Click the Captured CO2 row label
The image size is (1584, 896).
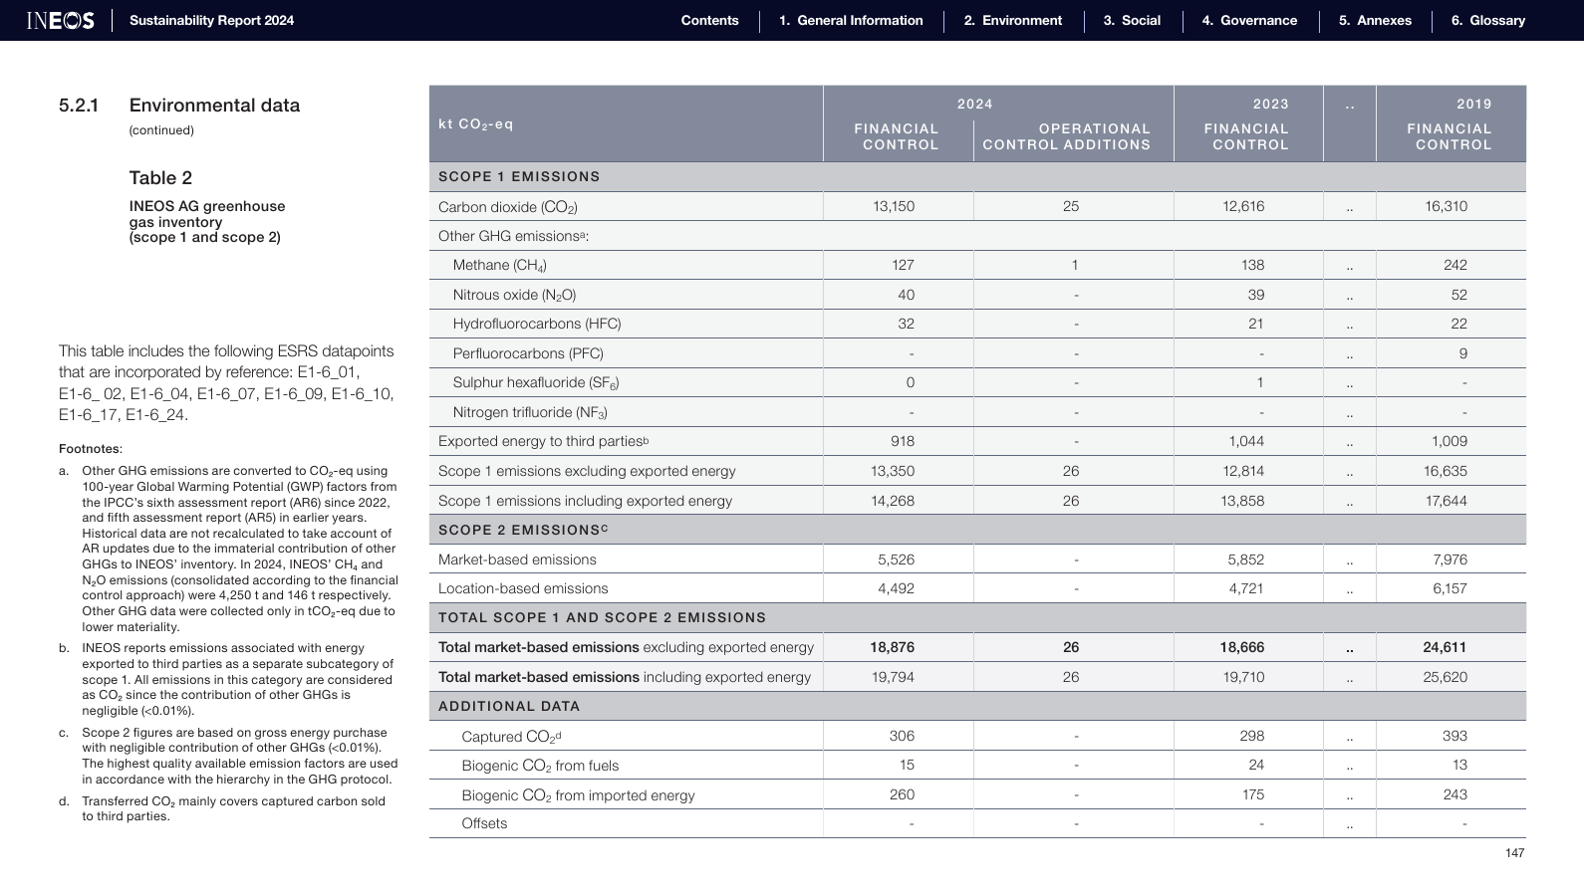[511, 737]
